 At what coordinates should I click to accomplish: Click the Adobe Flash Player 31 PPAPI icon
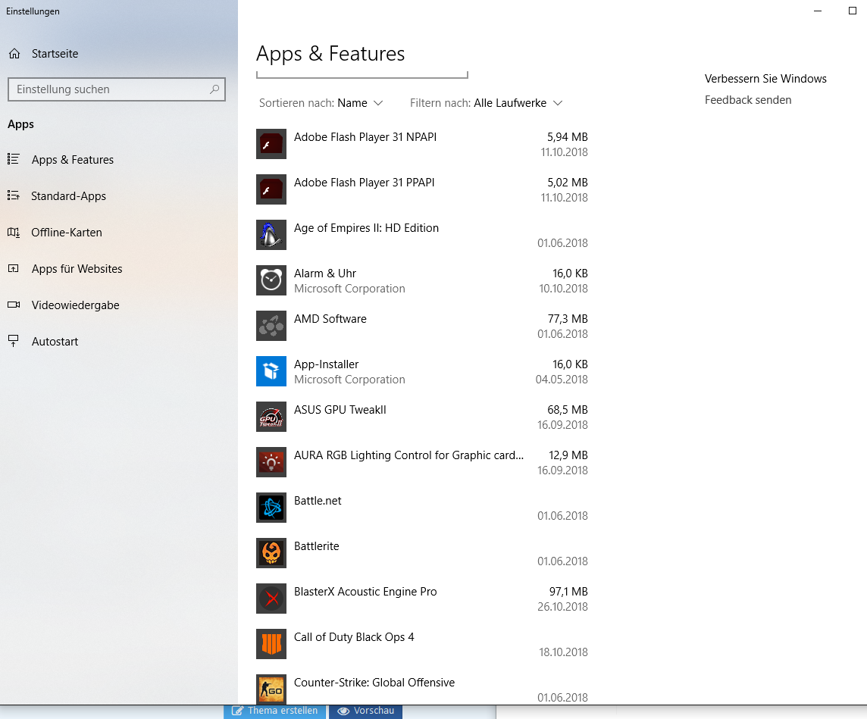[271, 189]
